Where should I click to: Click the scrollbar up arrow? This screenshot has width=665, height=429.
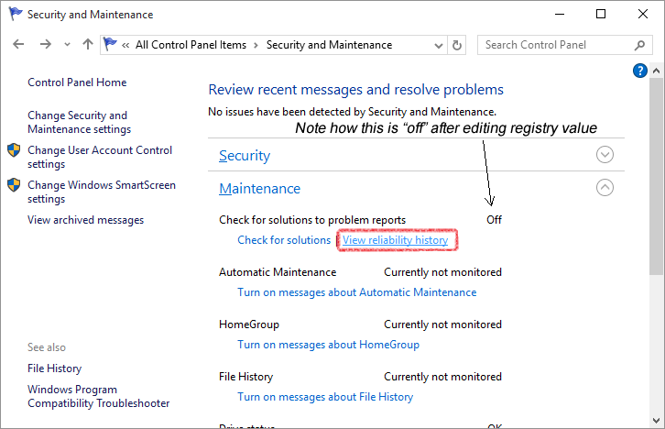(x=656, y=71)
